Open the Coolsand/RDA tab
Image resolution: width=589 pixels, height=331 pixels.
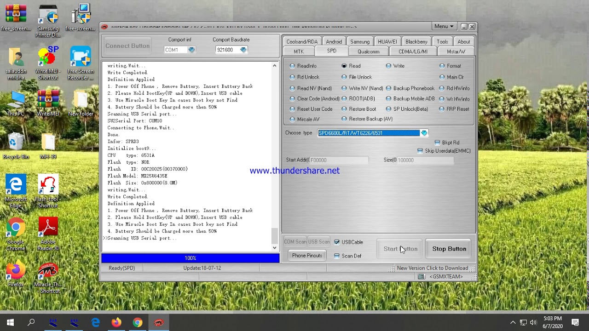302,42
